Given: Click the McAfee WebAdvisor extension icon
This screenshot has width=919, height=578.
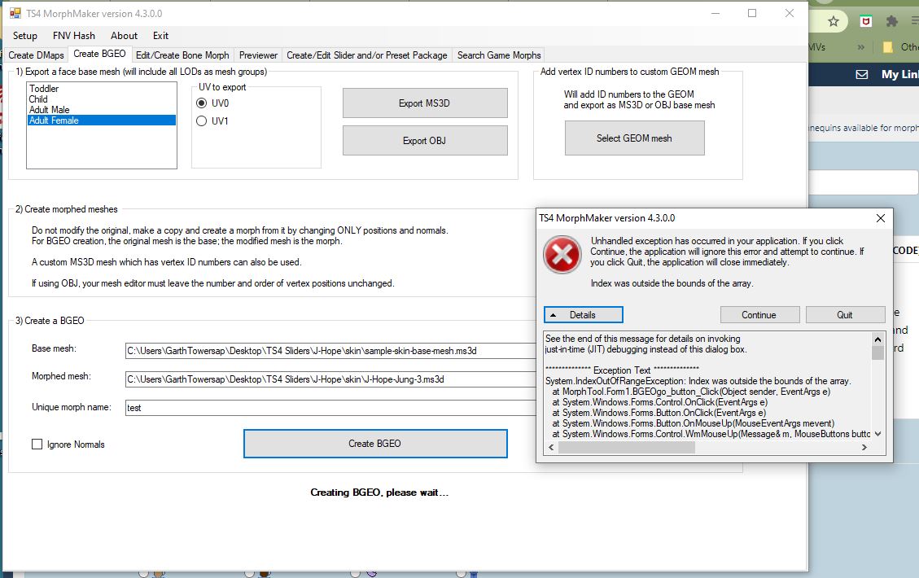Looking at the screenshot, I should (x=865, y=20).
